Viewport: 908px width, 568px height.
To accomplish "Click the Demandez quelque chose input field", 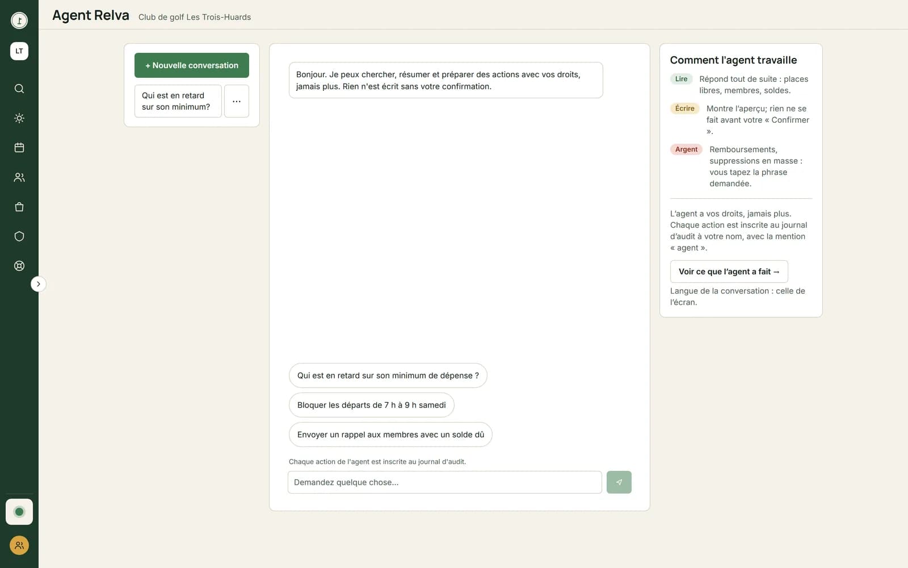I will (x=445, y=482).
